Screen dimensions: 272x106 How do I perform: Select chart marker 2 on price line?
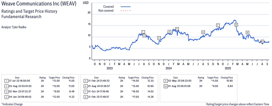pyautogui.click(x=144, y=36)
